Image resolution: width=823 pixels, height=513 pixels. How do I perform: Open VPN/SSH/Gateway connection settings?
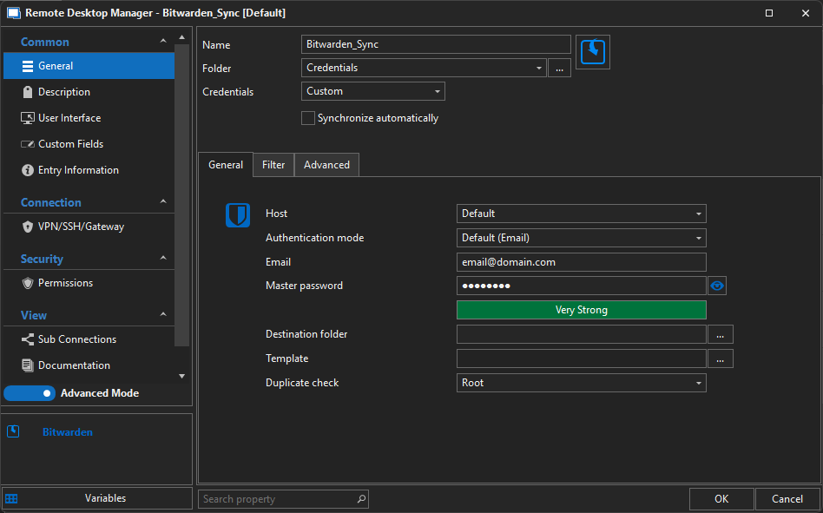[x=81, y=227]
